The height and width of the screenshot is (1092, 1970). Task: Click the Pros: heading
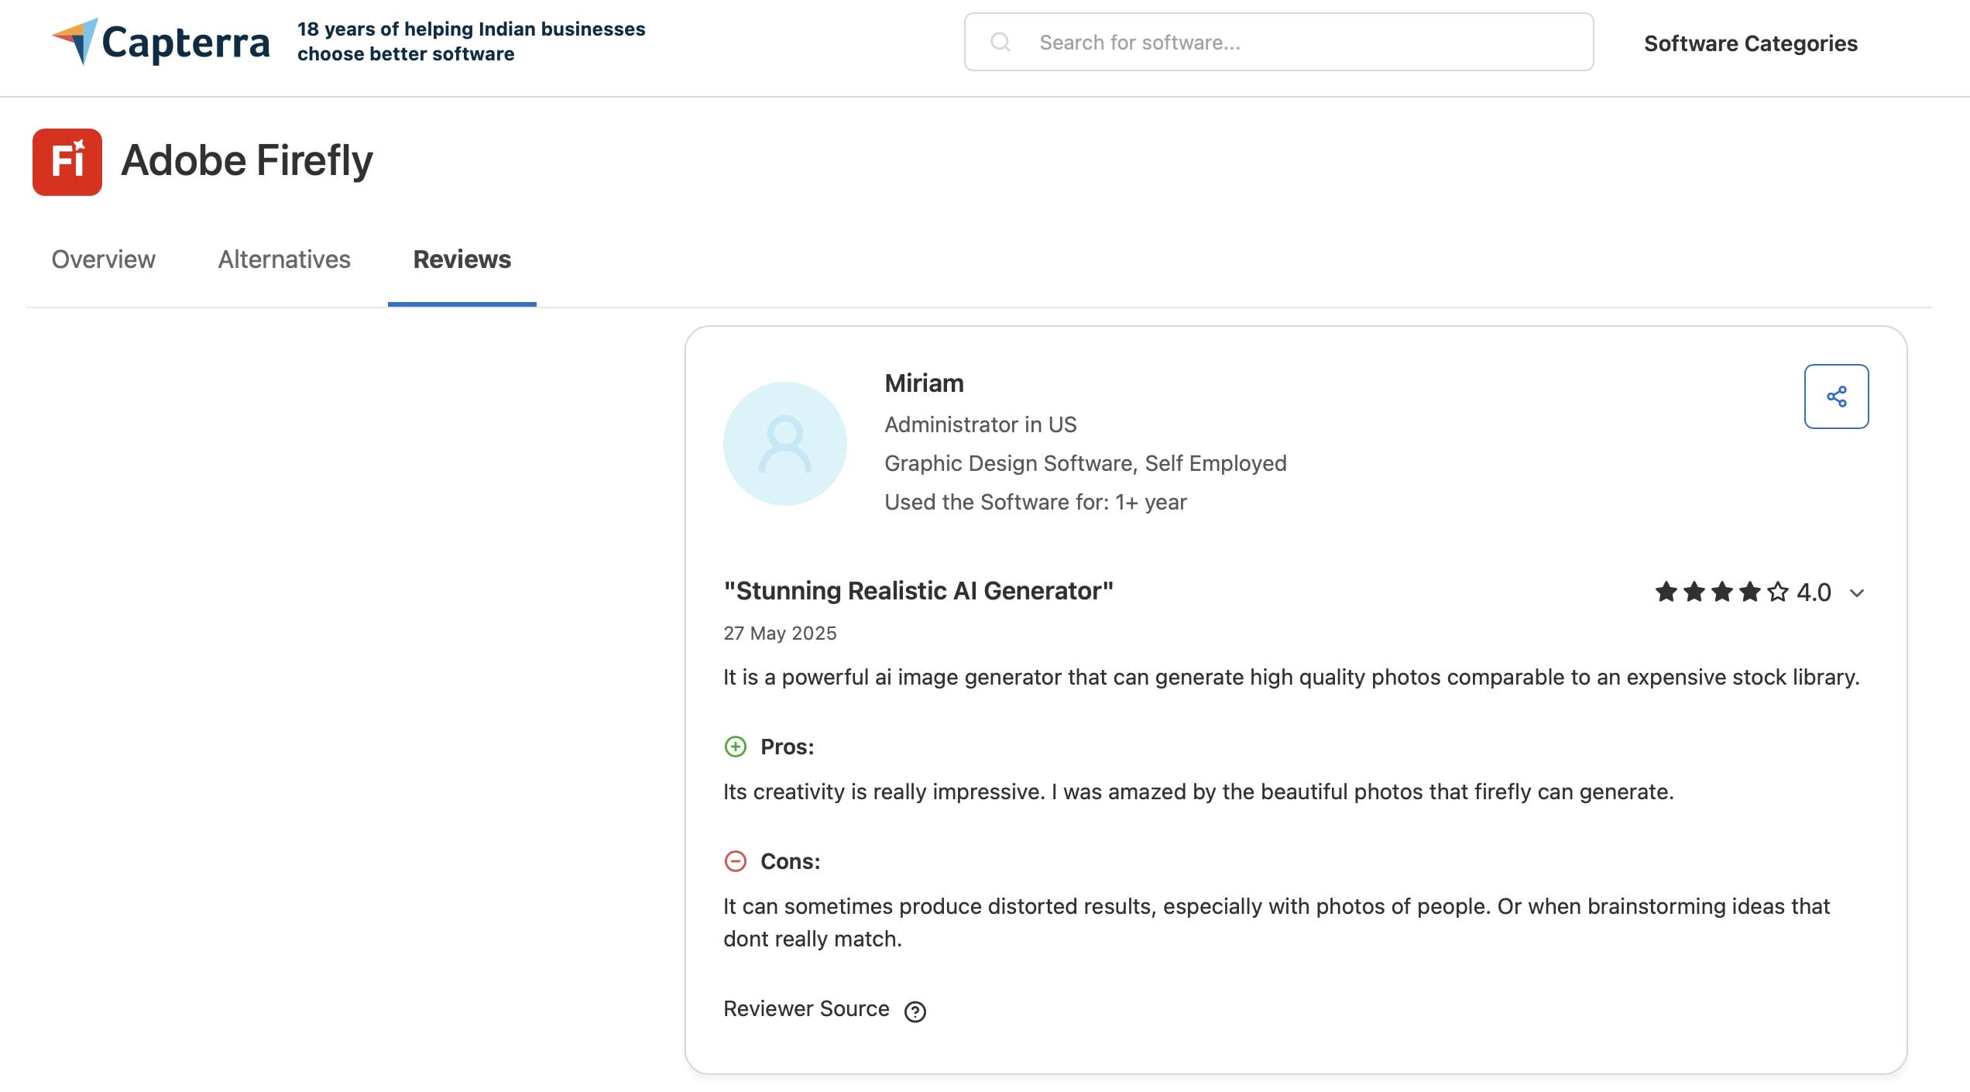(x=788, y=747)
